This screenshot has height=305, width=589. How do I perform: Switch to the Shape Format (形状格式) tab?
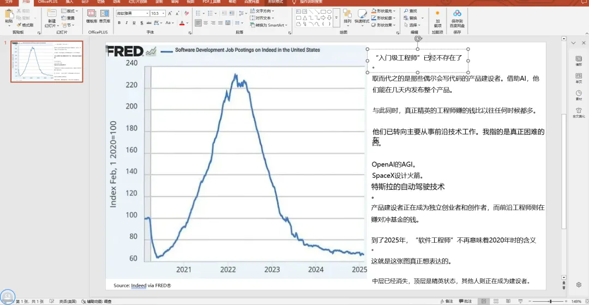click(275, 2)
